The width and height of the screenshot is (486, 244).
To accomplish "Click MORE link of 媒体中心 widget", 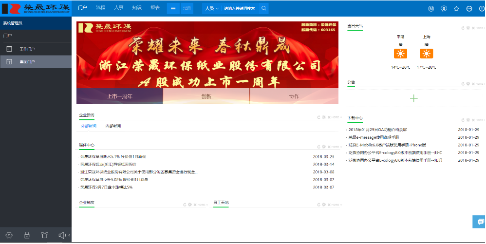I will click(x=336, y=147).
